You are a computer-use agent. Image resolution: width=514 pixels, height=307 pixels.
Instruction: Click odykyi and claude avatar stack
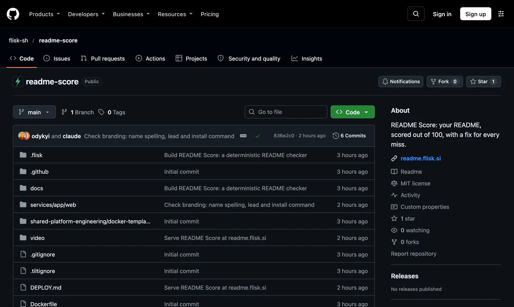(24, 136)
